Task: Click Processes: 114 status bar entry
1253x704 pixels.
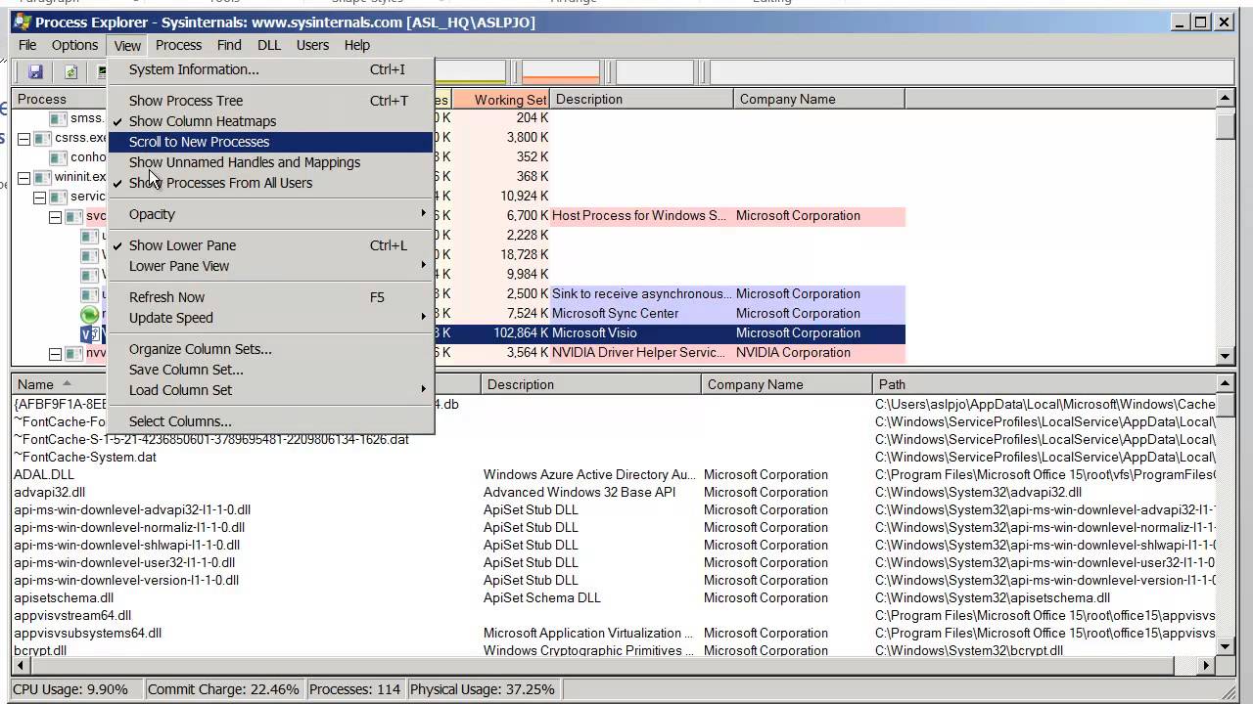Action: pyautogui.click(x=354, y=689)
